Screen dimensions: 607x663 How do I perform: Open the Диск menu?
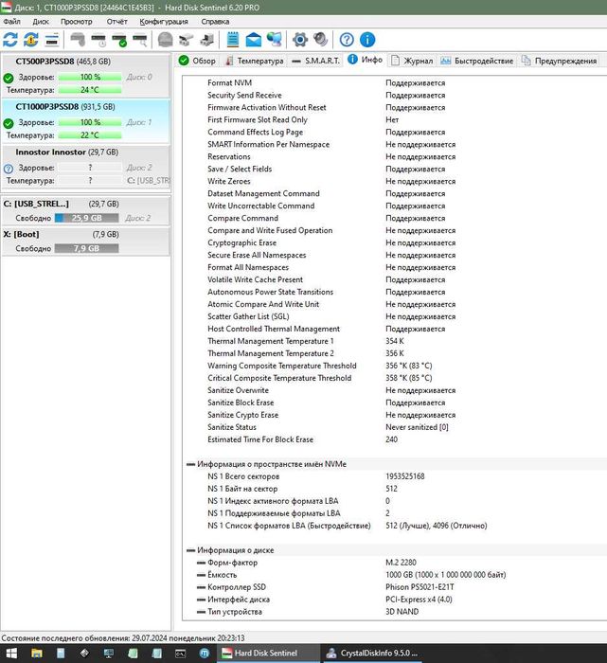coord(41,22)
